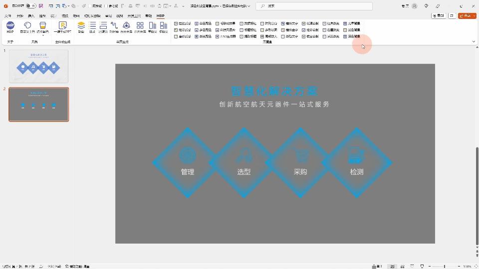Screen dimensions: 479x269
Task: Click the Normal view icon in status bar
Action: point(392,266)
